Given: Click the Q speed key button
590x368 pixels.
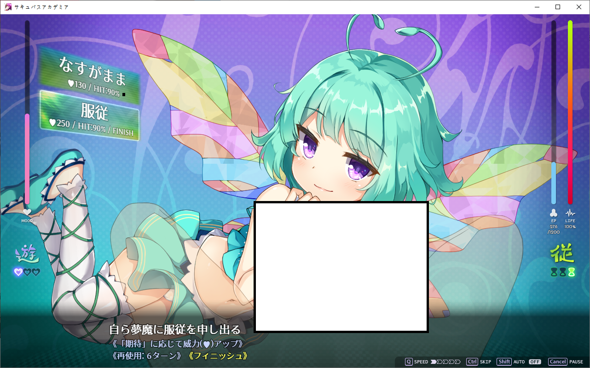Looking at the screenshot, I should 409,362.
